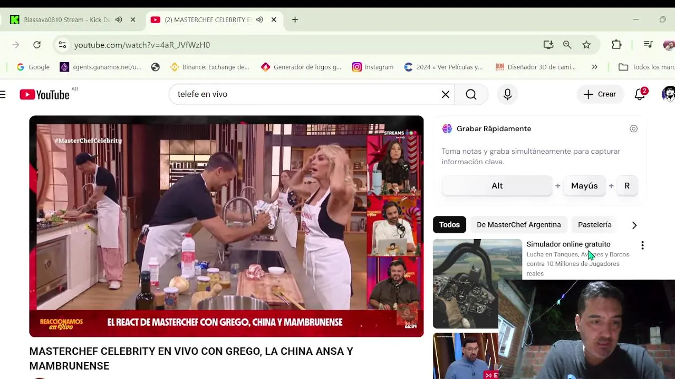Open the Crear button
The height and width of the screenshot is (379, 675).
click(600, 94)
